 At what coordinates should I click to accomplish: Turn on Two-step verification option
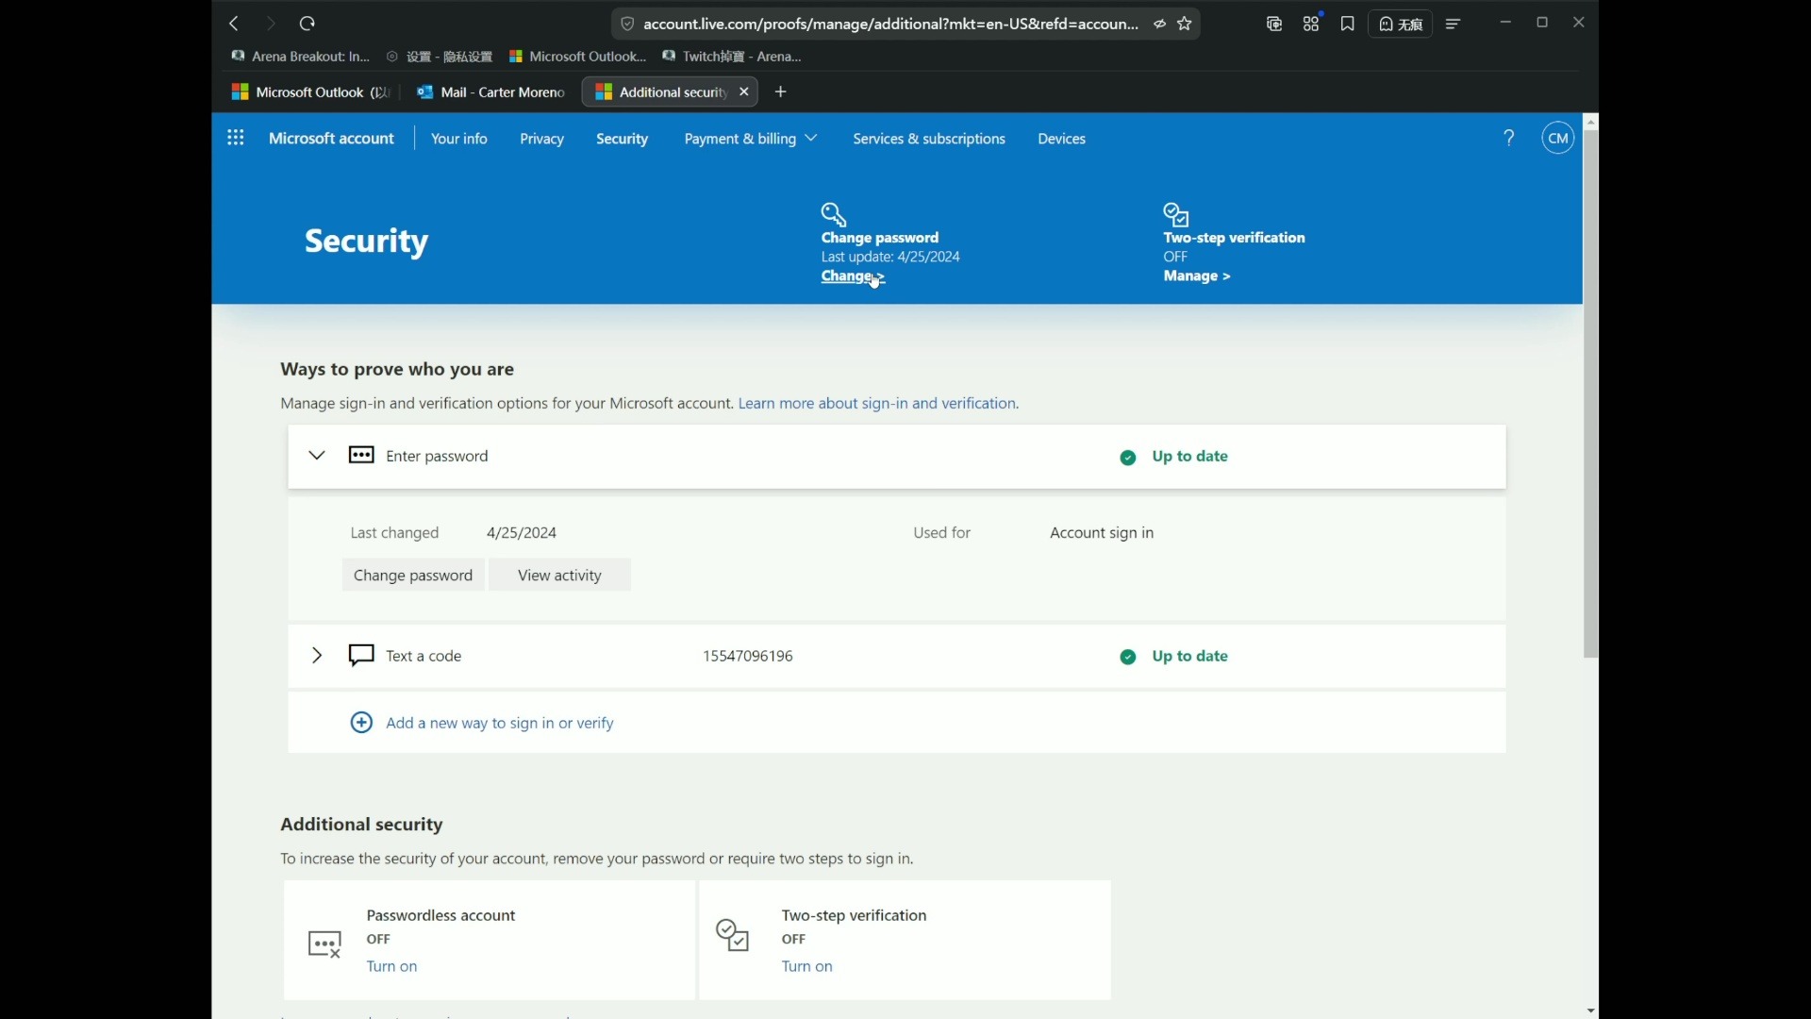pyautogui.click(x=807, y=966)
